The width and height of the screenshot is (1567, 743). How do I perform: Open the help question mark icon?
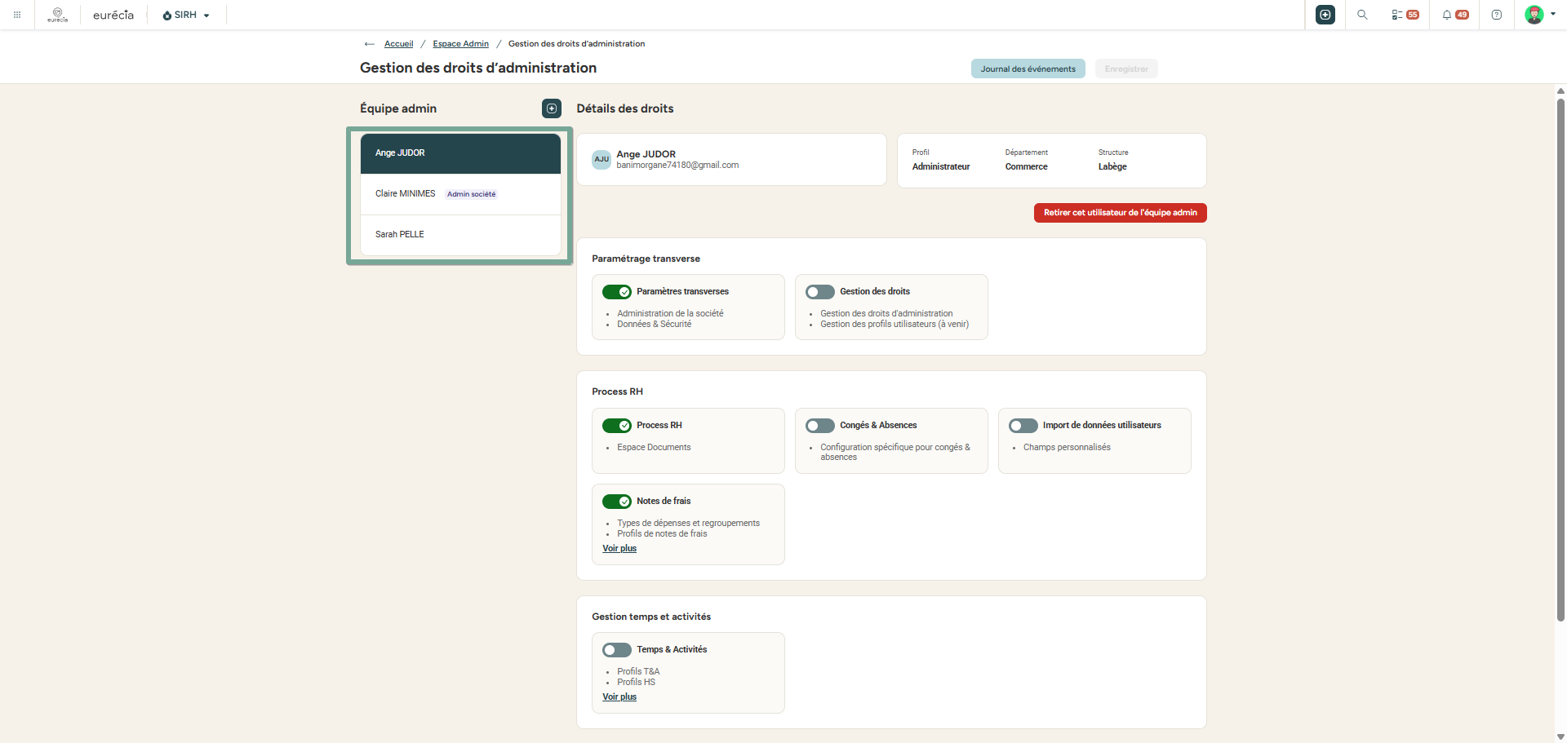coord(1497,15)
